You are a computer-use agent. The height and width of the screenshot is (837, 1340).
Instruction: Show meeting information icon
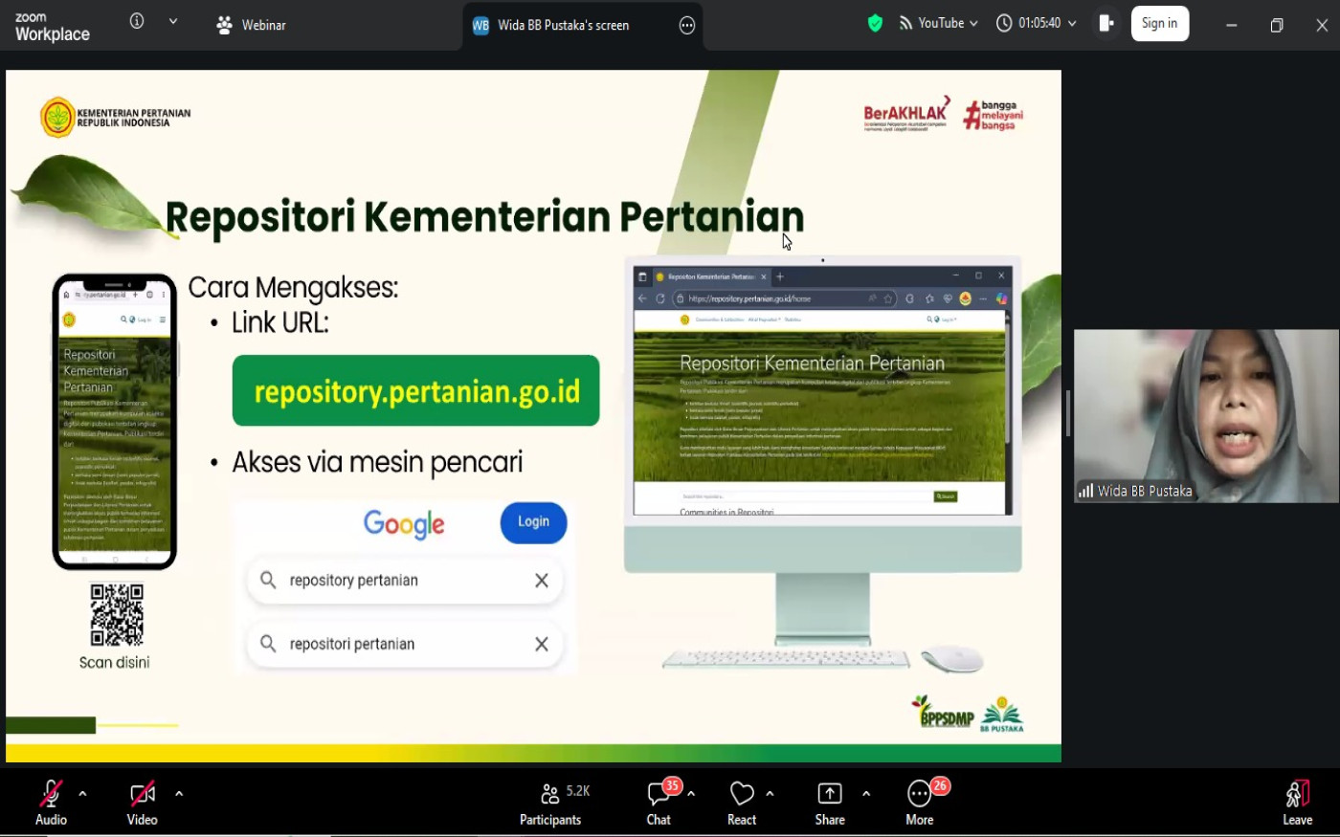click(x=137, y=22)
